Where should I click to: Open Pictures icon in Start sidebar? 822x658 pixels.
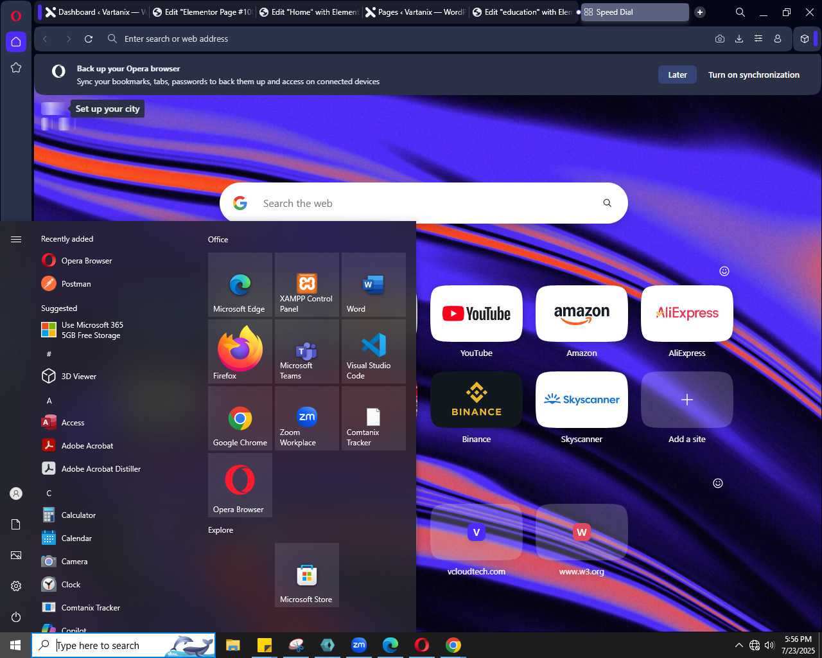16,555
